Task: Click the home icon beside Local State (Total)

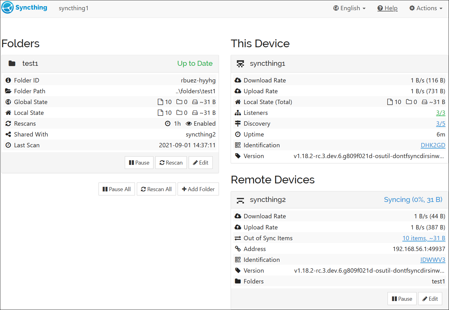Action: tap(238, 102)
